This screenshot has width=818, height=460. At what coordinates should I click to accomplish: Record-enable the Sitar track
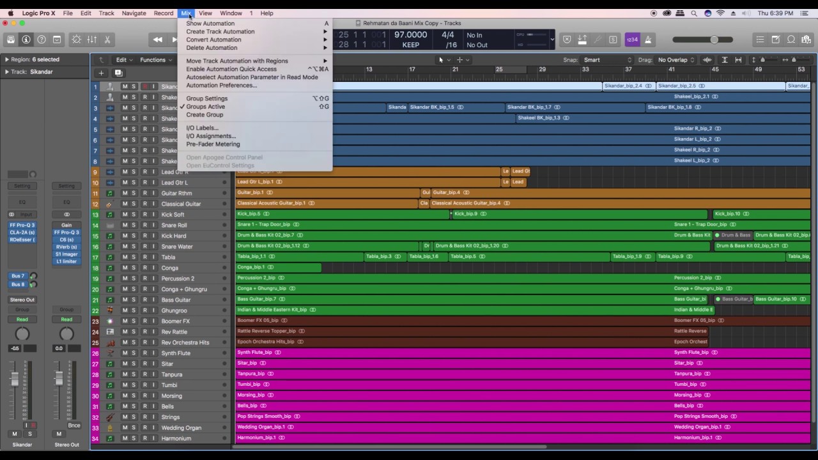pyautogui.click(x=144, y=364)
